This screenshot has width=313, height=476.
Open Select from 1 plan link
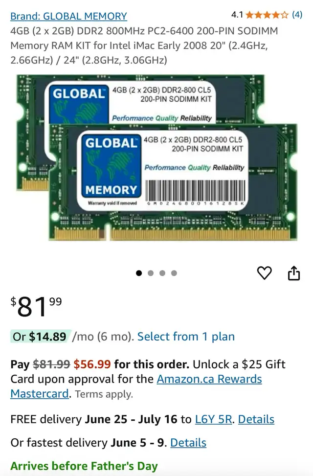point(186,337)
